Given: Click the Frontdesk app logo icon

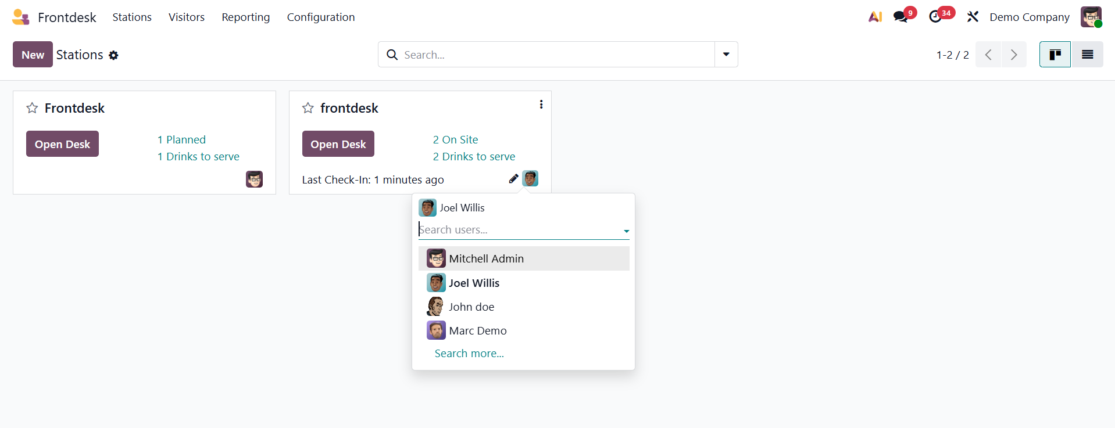Looking at the screenshot, I should coord(21,17).
